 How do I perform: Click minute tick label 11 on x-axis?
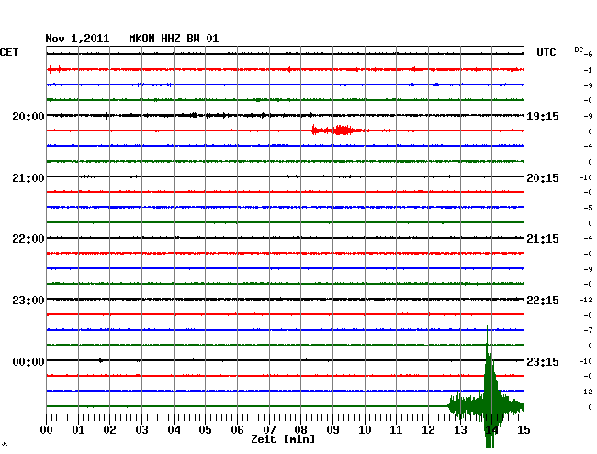(x=396, y=429)
